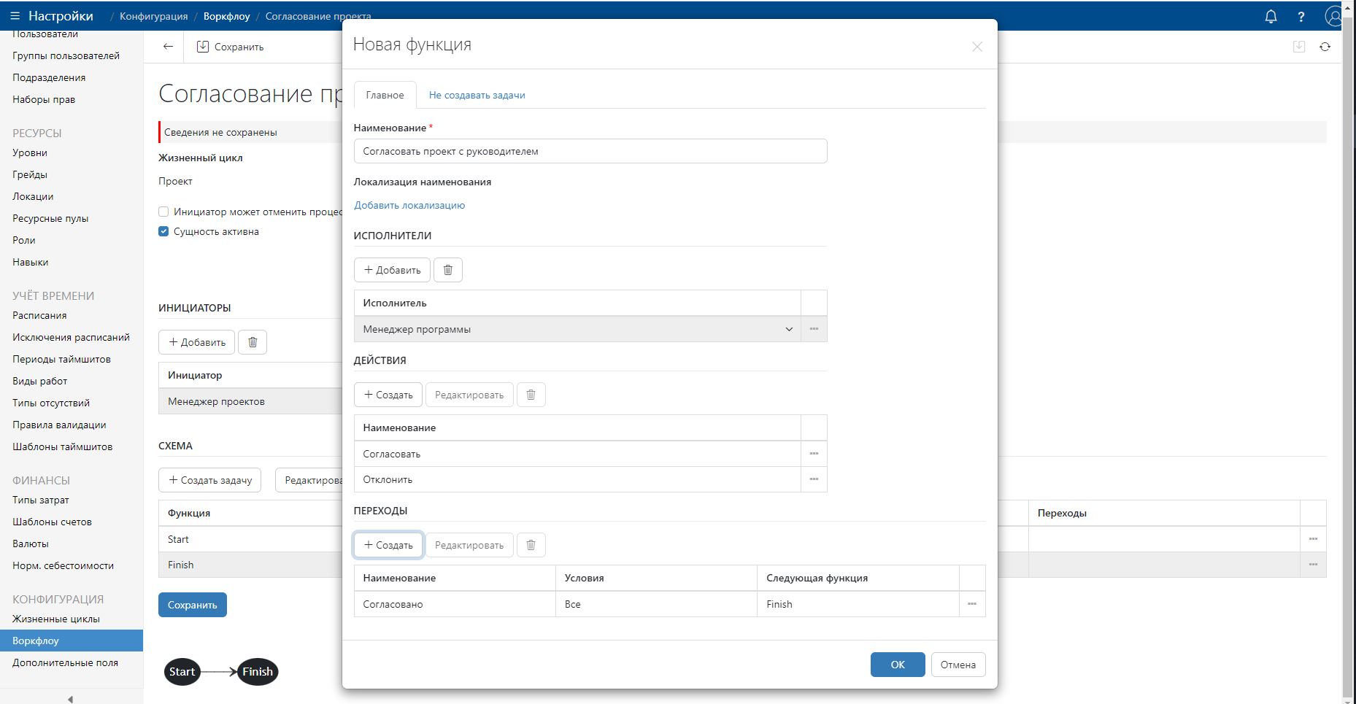1356x704 pixels.
Task: Click download icon in page toolbar
Action: point(1299,47)
